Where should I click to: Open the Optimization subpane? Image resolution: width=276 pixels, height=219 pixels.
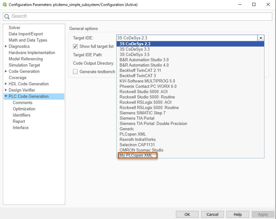tap(24, 109)
